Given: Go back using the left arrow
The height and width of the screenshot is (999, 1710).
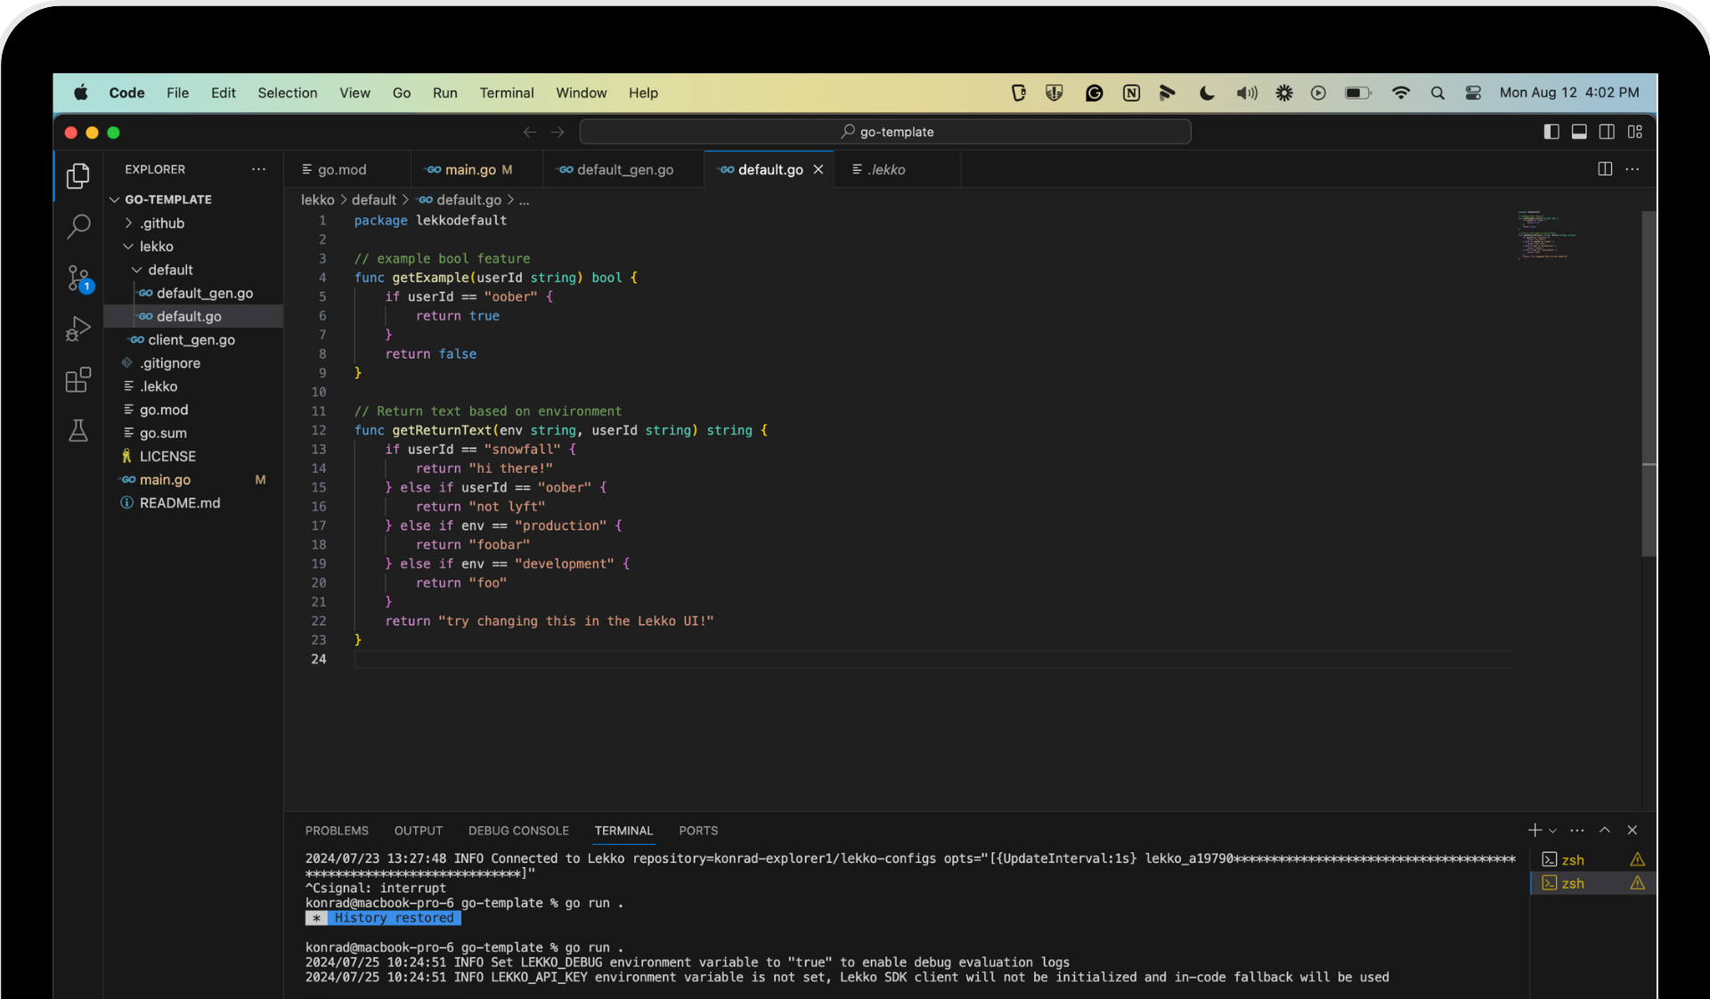Looking at the screenshot, I should click(x=530, y=132).
